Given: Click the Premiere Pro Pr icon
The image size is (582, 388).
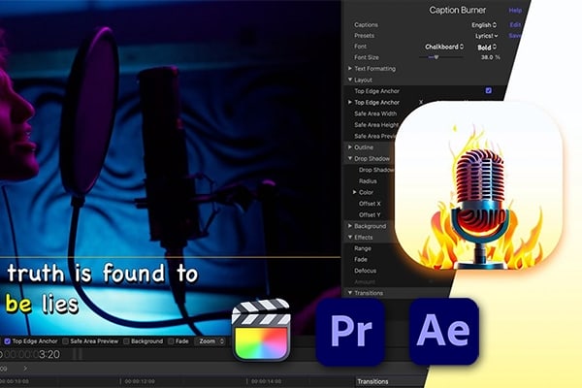Looking at the screenshot, I should (x=350, y=331).
